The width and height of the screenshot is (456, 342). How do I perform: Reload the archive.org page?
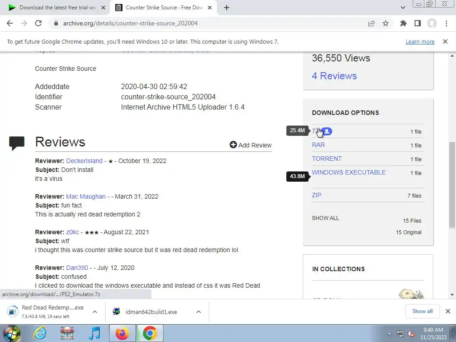[x=38, y=23]
